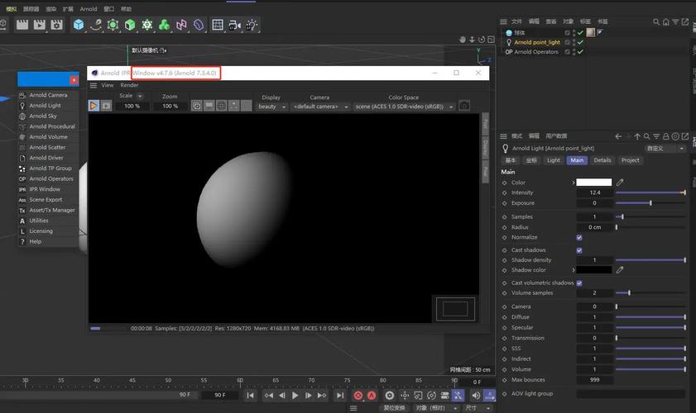Toggle autokey red A button
696x413 pixels.
pos(372,396)
